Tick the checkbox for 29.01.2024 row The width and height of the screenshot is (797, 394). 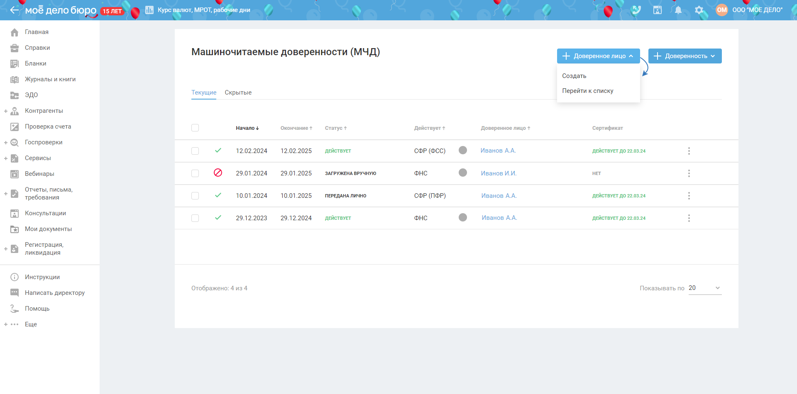(195, 173)
